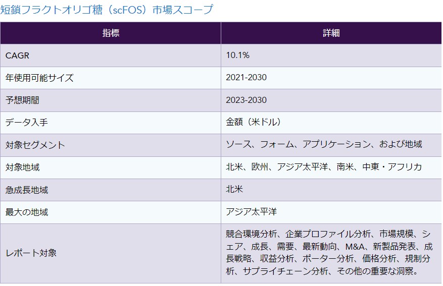Select the 金額（米ドル）value cell

[331, 123]
